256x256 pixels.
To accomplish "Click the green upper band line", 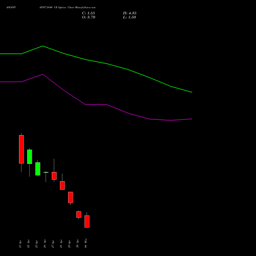I will (106, 63).
